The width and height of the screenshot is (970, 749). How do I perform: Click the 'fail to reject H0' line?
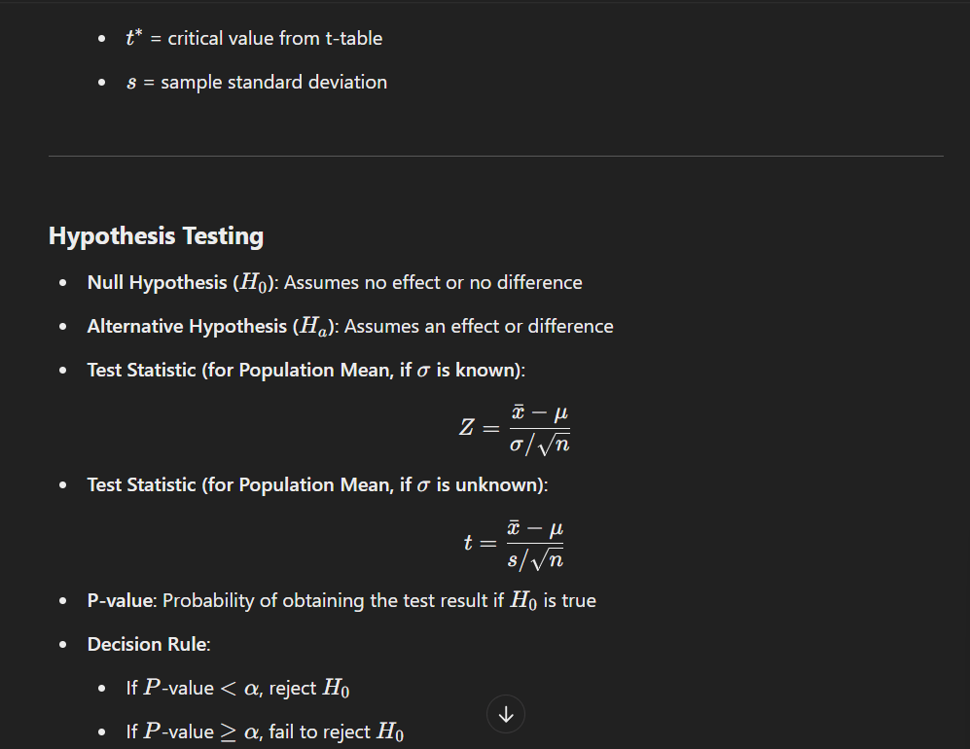[265, 731]
